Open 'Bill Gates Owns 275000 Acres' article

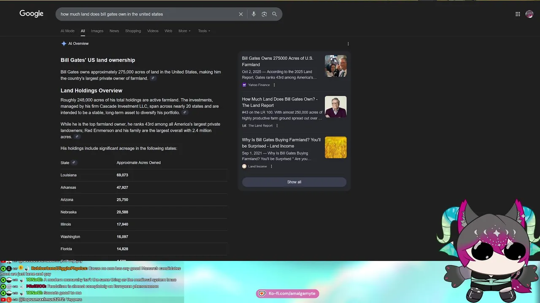click(278, 61)
